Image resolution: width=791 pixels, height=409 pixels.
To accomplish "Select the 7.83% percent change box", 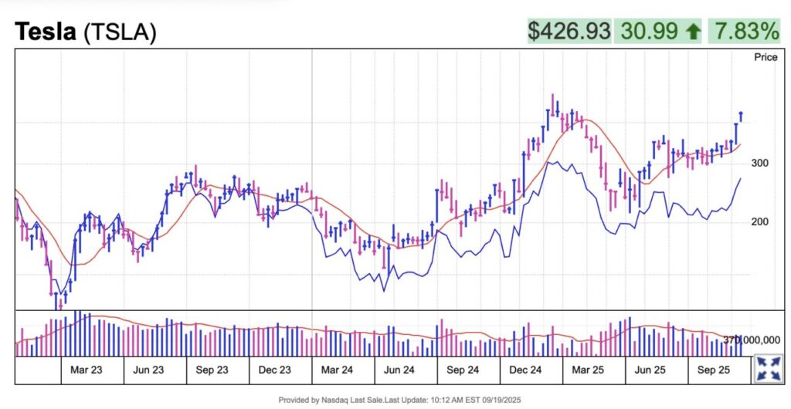I will [744, 31].
